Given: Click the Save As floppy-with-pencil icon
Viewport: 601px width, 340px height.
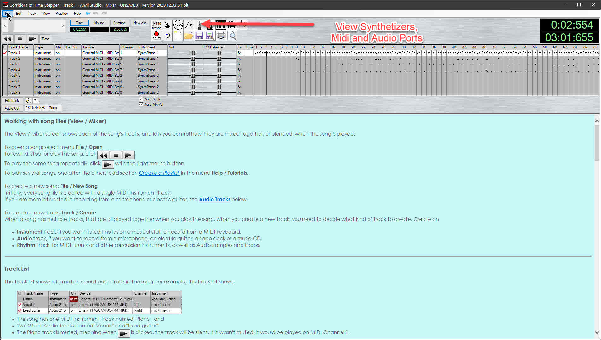Looking at the screenshot, I should pos(210,36).
